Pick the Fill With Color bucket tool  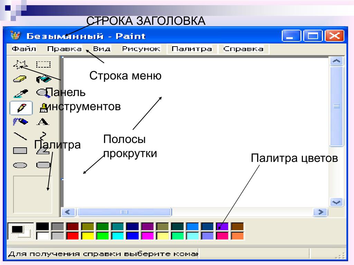(44, 79)
